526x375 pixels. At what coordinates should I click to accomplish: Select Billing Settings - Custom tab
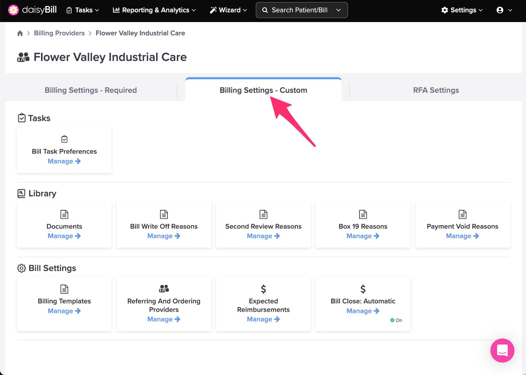click(263, 90)
